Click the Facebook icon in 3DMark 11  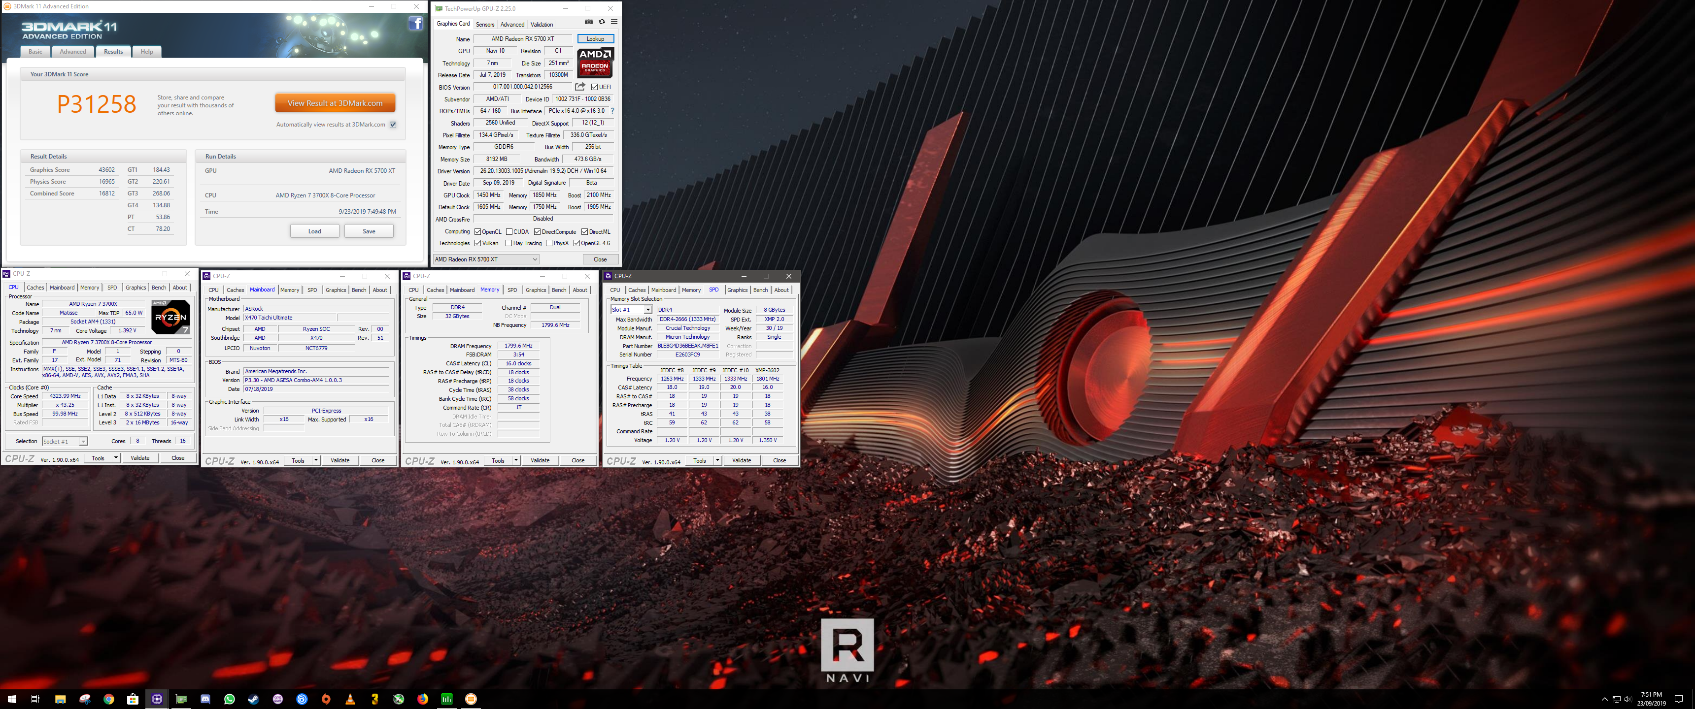coord(415,24)
